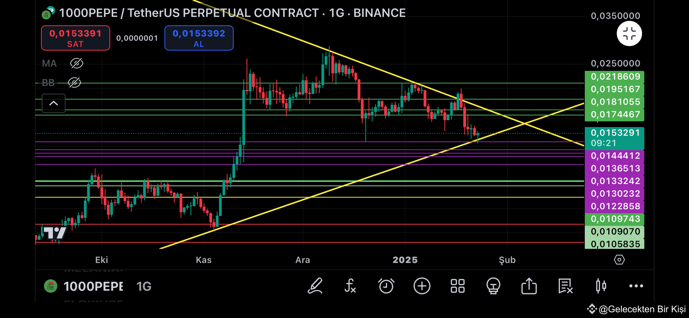Select the purple 0,0122858 price label
This screenshot has height=318, width=689.
[614, 207]
